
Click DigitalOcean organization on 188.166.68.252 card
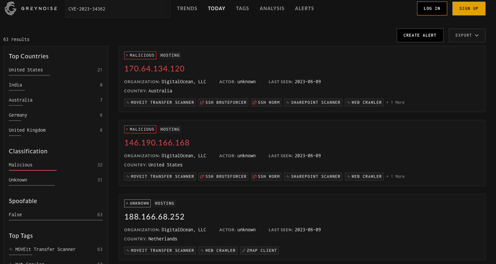coord(184,230)
